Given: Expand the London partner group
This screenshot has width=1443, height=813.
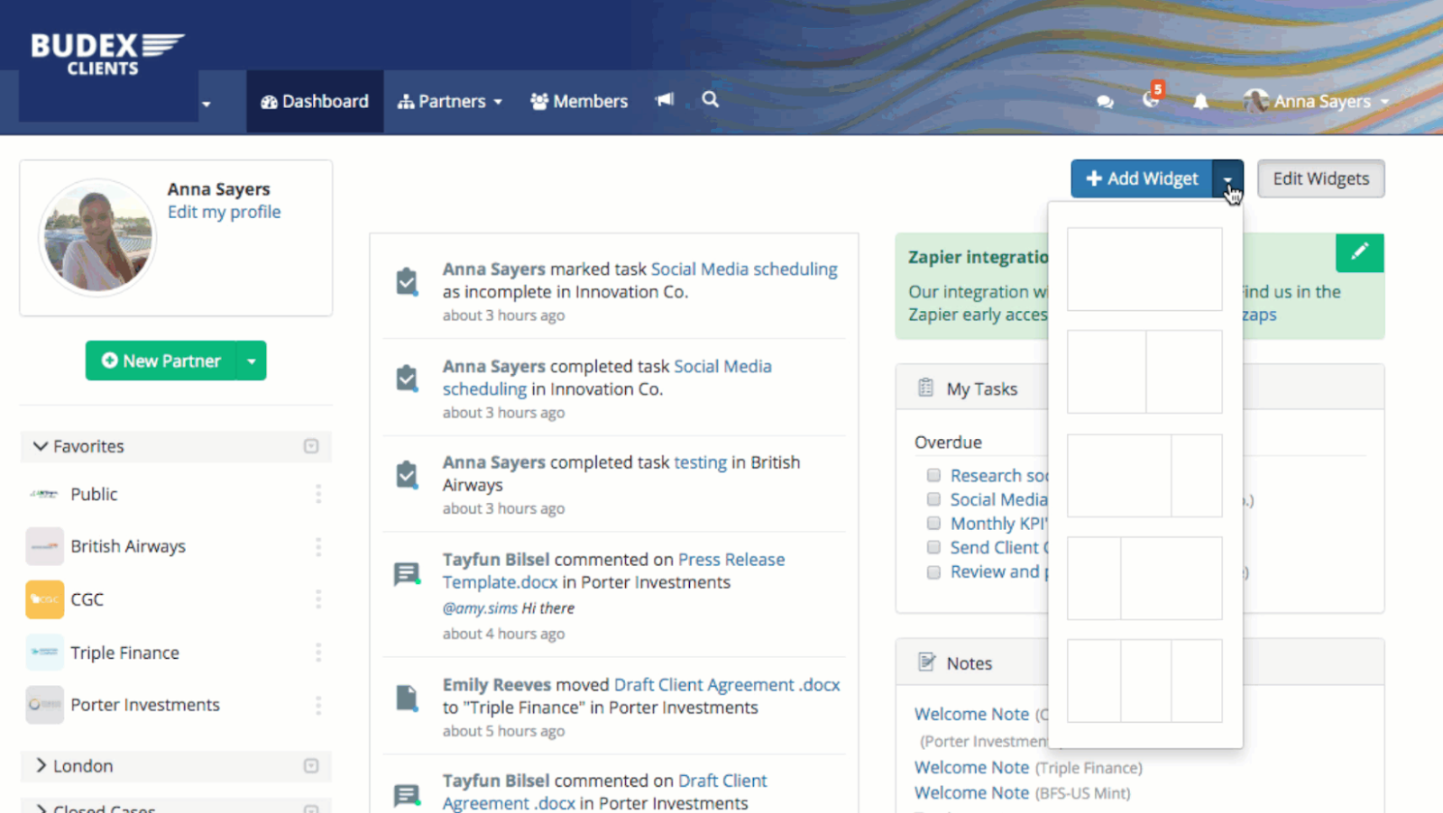Looking at the screenshot, I should 41,765.
